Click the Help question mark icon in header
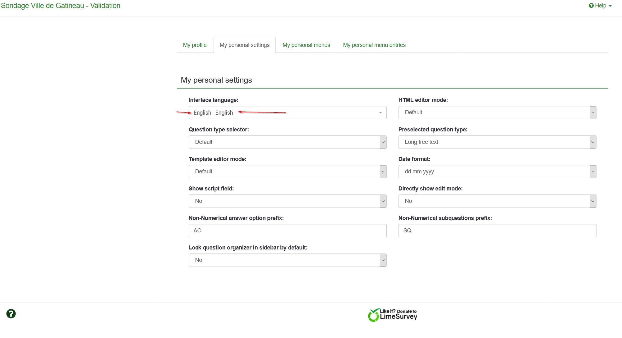 [591, 6]
